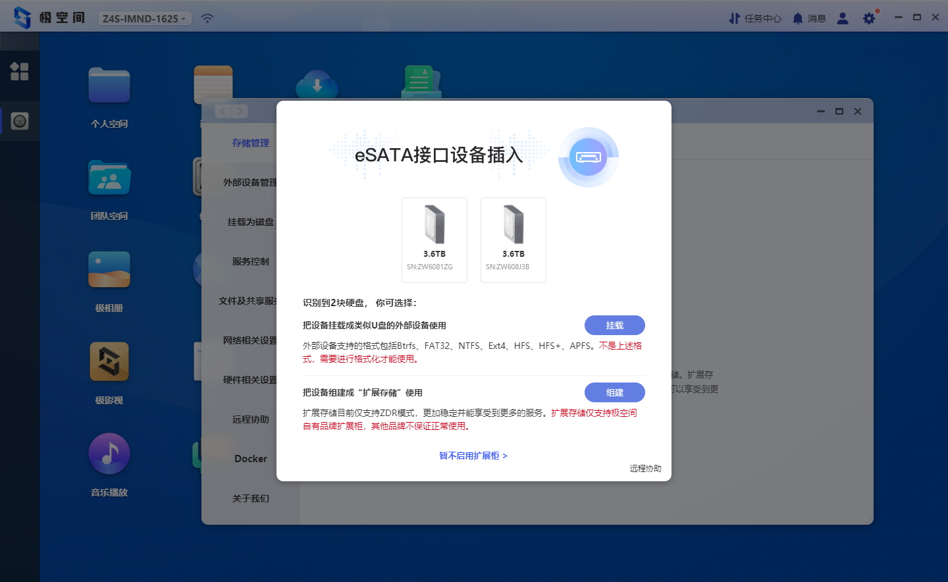The image size is (948, 582).
Task: Click the user account icon
Action: (x=843, y=18)
